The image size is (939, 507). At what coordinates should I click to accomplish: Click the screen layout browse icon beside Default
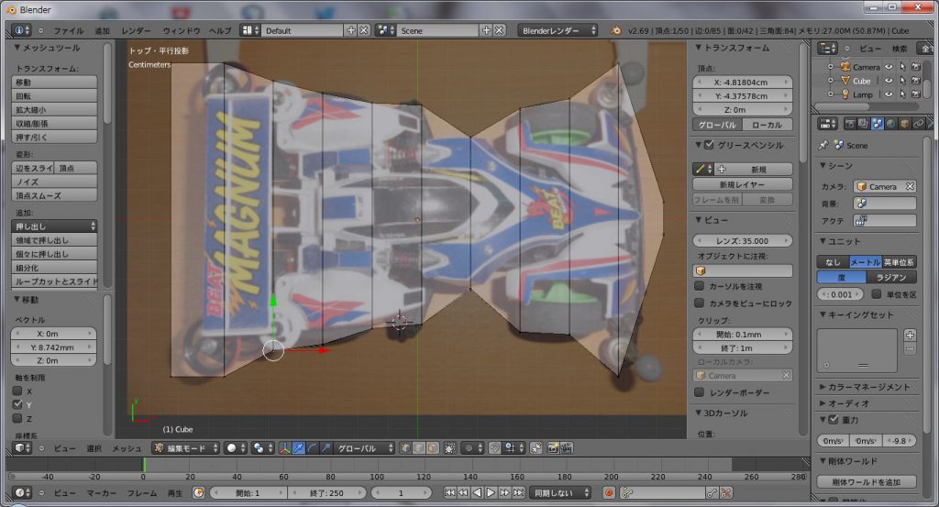point(250,30)
